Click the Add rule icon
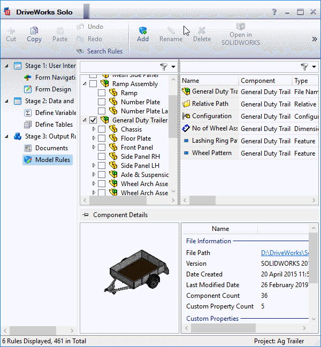Screen dimensions: 321x347 click(x=143, y=30)
